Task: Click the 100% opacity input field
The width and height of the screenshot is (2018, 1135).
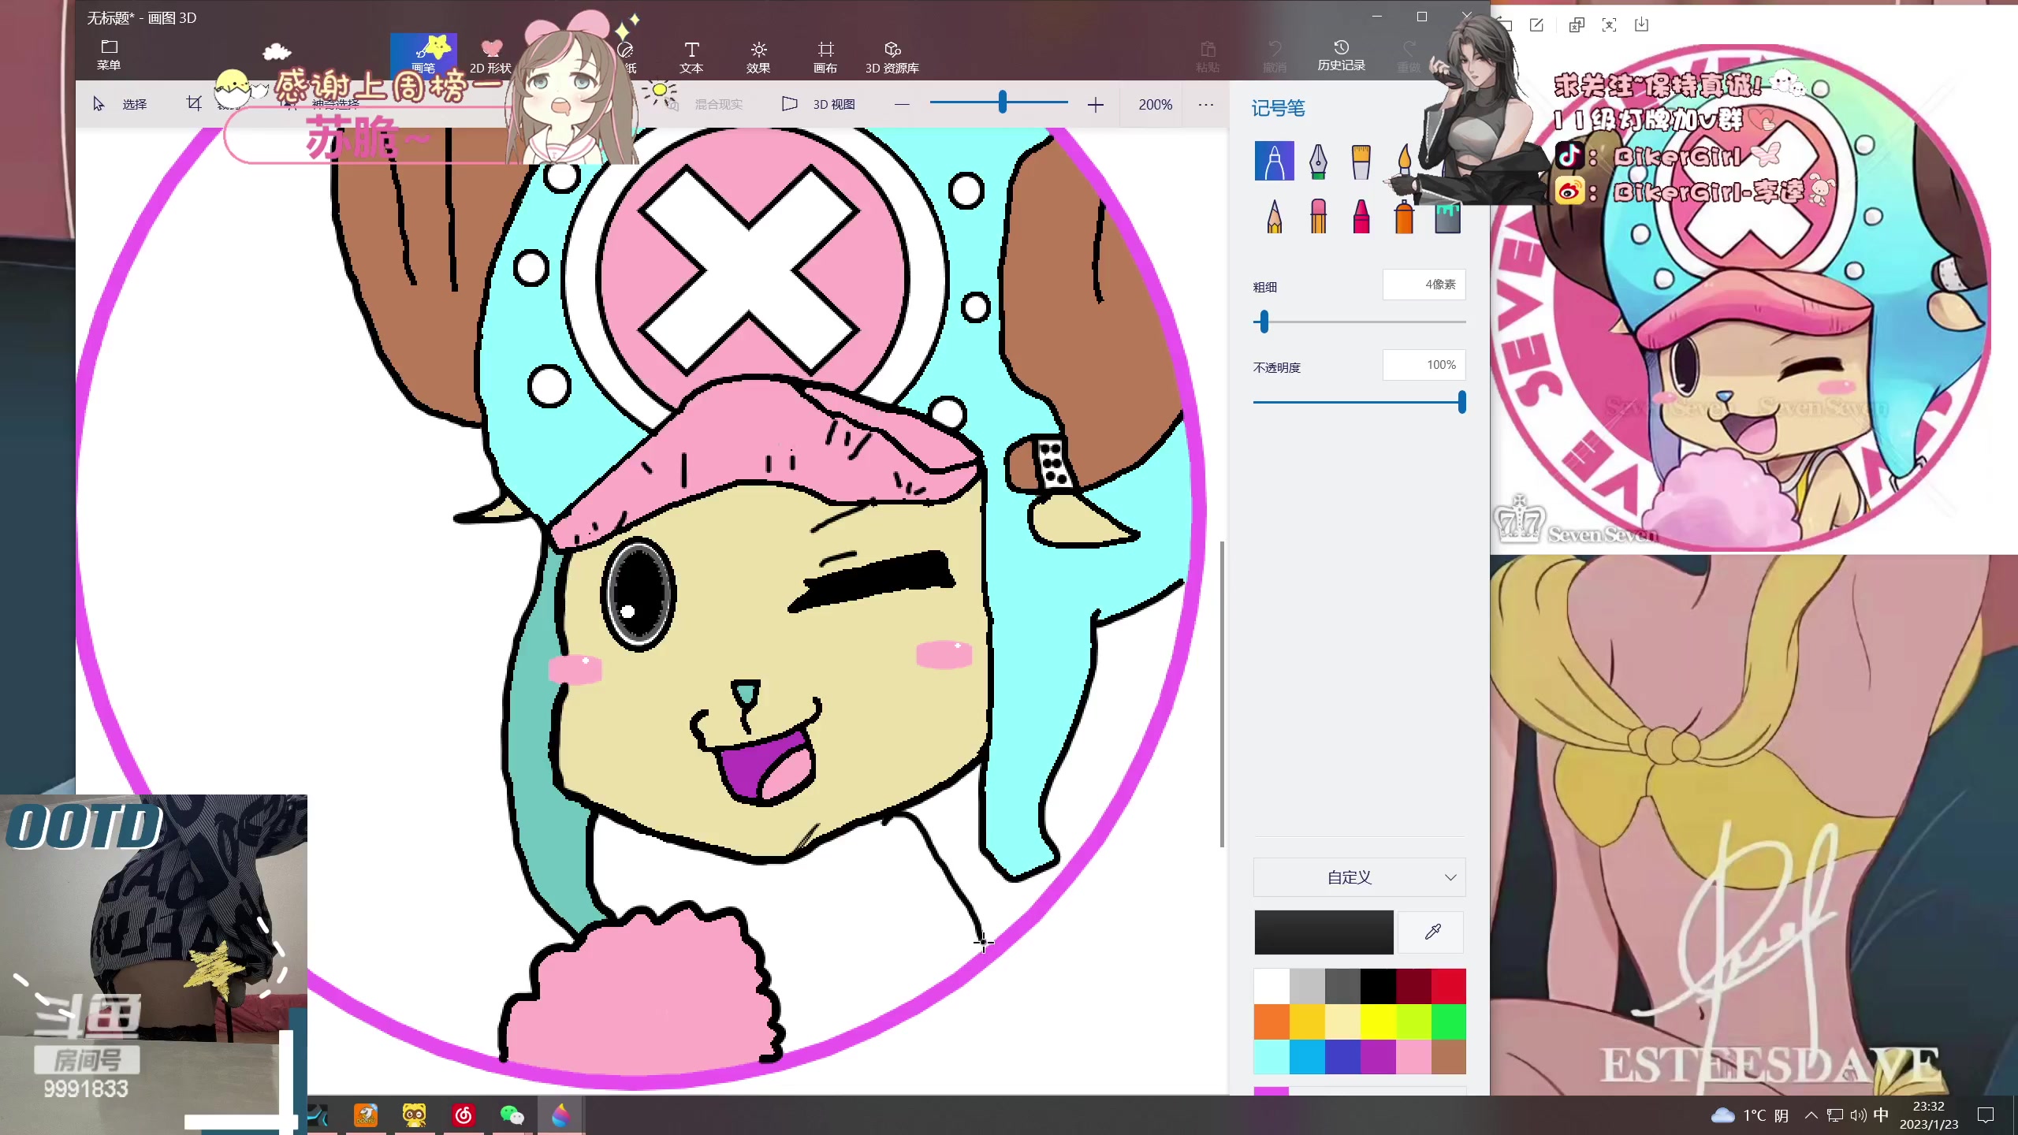Action: tap(1424, 365)
